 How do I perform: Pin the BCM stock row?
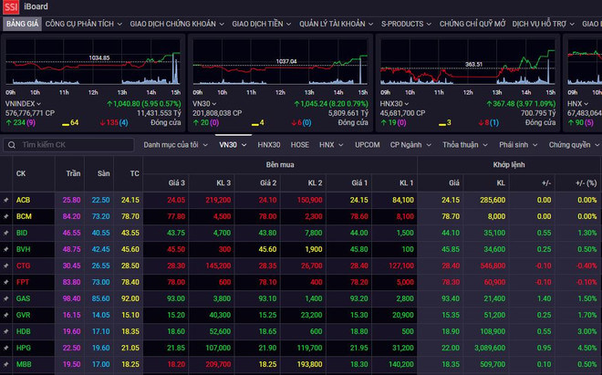[6, 217]
